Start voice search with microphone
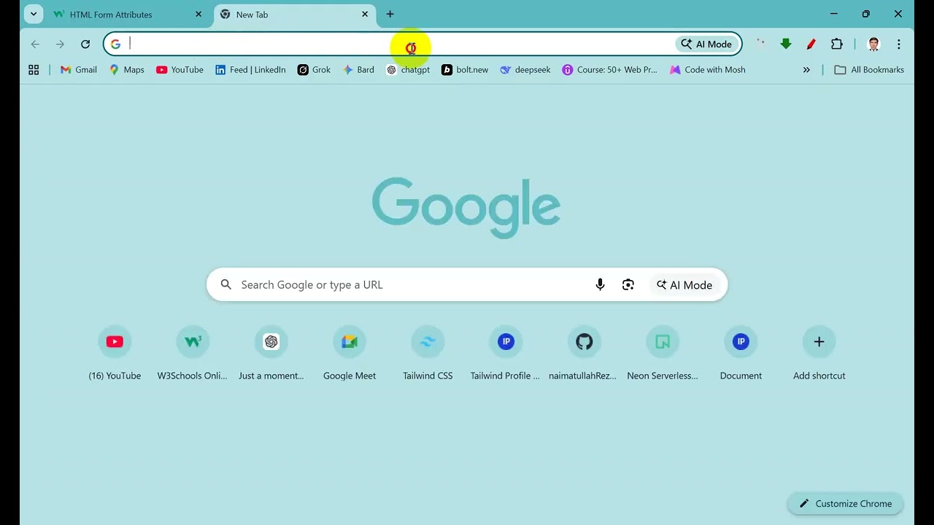The image size is (934, 525). tap(600, 285)
